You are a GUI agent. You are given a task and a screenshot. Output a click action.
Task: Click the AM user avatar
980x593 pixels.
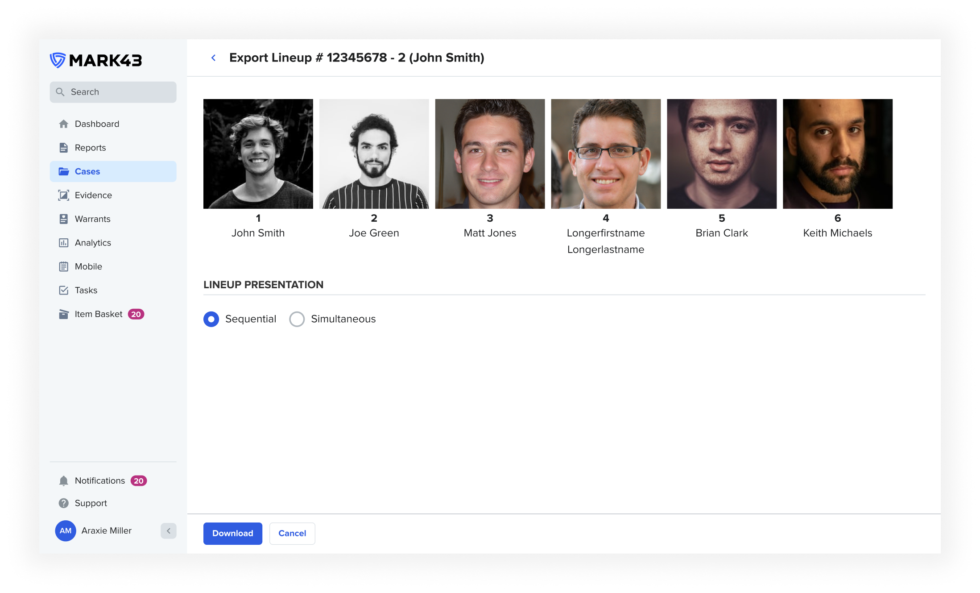[66, 531]
